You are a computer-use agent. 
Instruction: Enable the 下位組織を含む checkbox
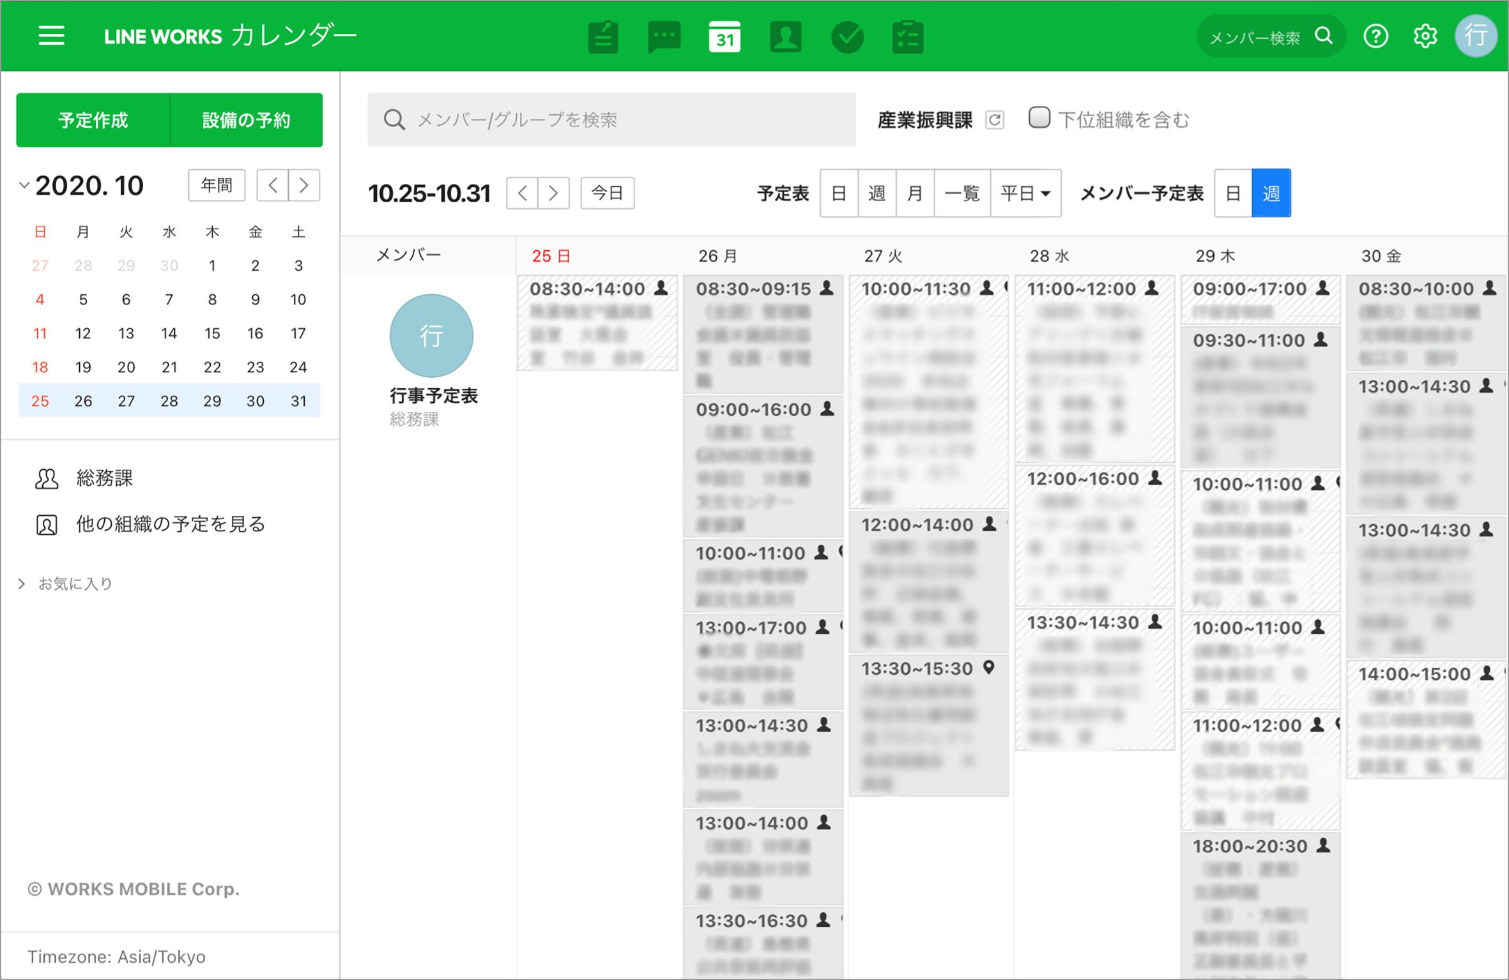1039,118
